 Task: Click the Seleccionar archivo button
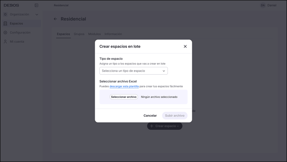tap(124, 97)
